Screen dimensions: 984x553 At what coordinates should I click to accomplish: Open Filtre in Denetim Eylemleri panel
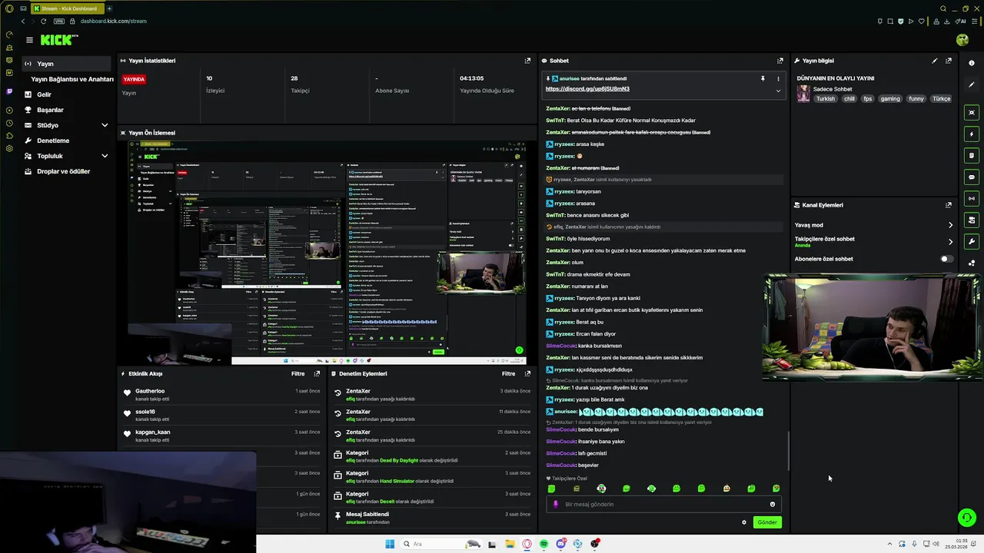coord(509,374)
